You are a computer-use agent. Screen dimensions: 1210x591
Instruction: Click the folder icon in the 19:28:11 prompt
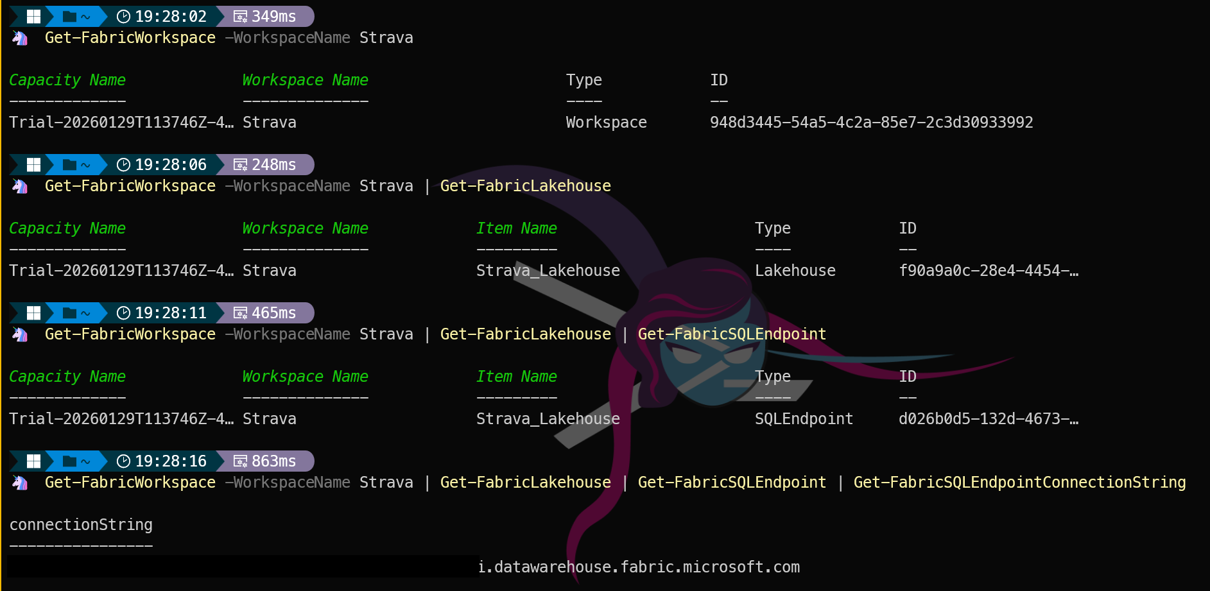coord(70,313)
